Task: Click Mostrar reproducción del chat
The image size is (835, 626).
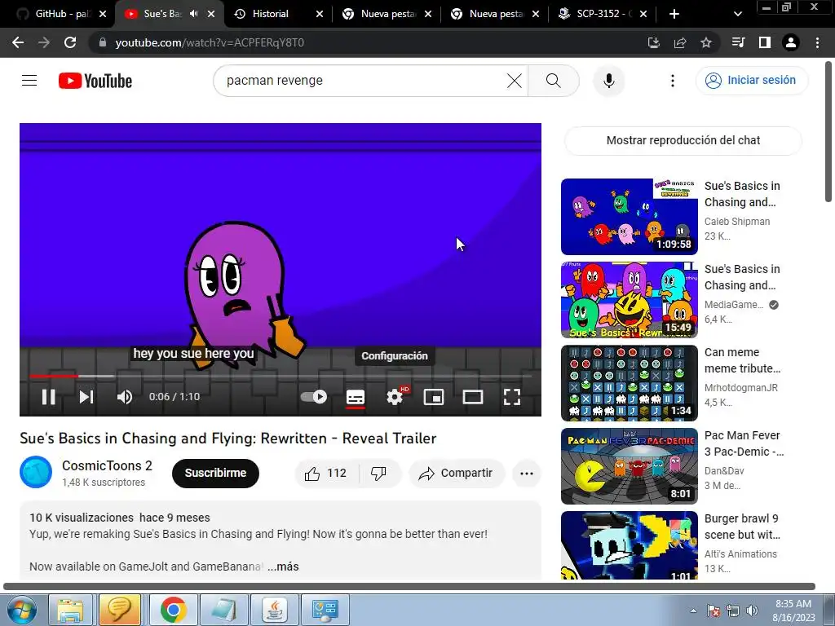Action: [683, 140]
